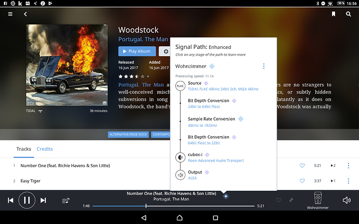Screen dimensions: 359x224
Task: Select the Alternative/Indie Rock genre tag
Action: (x=128, y=134)
